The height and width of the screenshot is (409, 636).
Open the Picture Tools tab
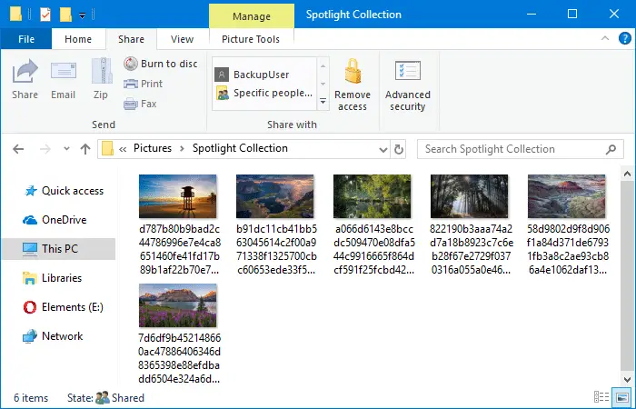tap(251, 39)
